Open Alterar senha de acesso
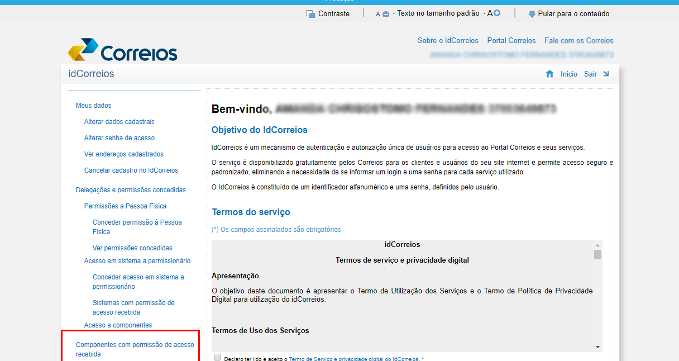 pos(119,137)
